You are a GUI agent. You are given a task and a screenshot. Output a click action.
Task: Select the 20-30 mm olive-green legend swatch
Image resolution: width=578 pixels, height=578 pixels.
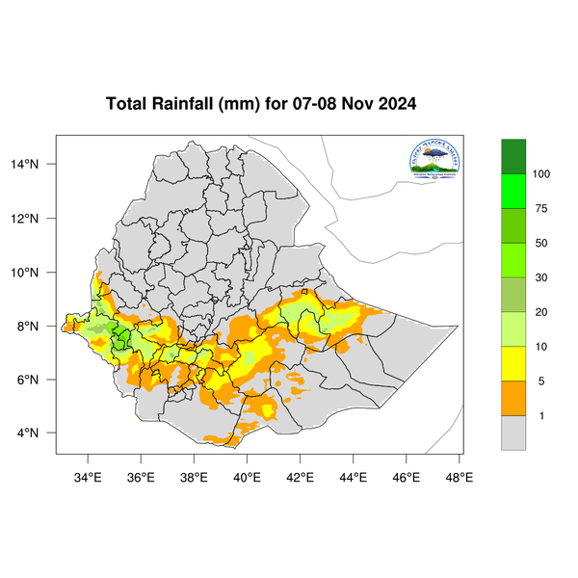[513, 295]
